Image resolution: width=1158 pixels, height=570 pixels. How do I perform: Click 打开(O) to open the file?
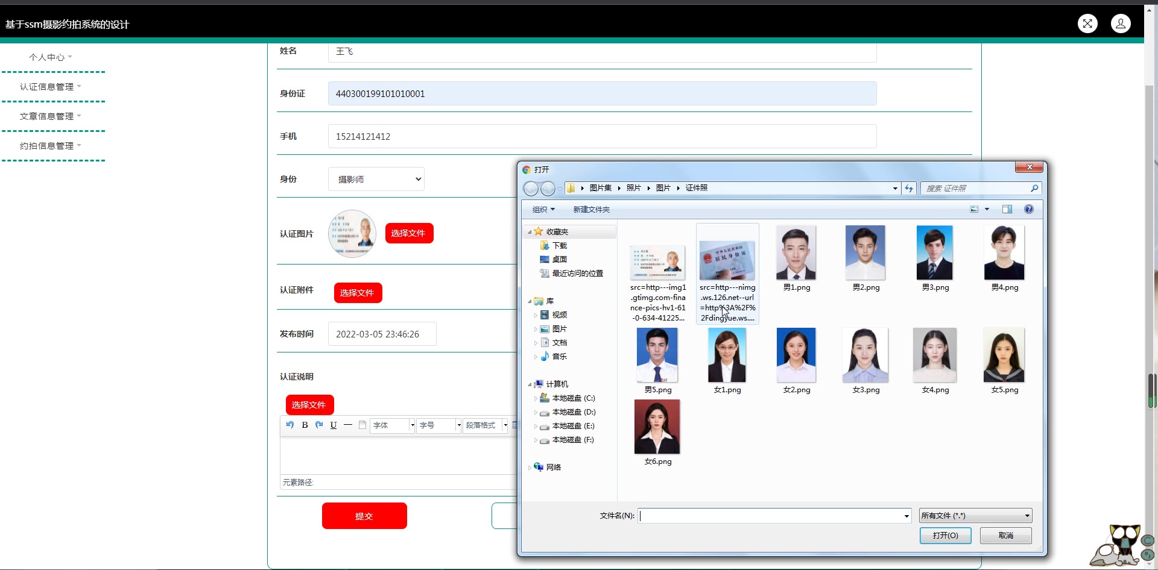tap(945, 535)
